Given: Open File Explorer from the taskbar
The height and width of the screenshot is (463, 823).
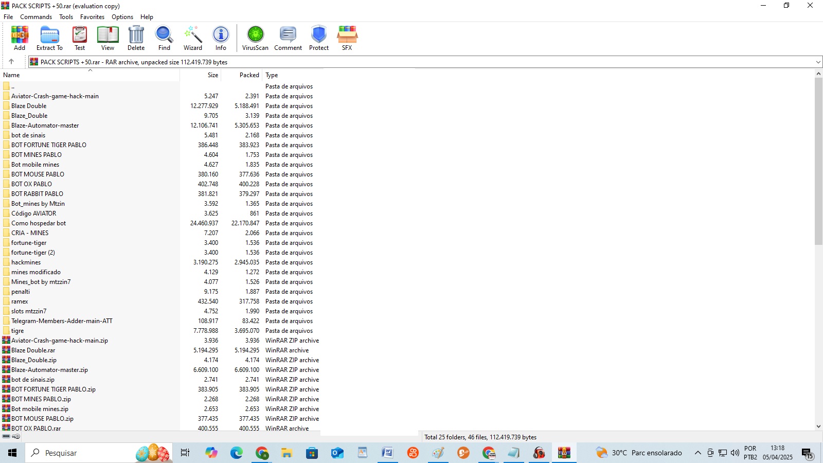Looking at the screenshot, I should (x=287, y=453).
